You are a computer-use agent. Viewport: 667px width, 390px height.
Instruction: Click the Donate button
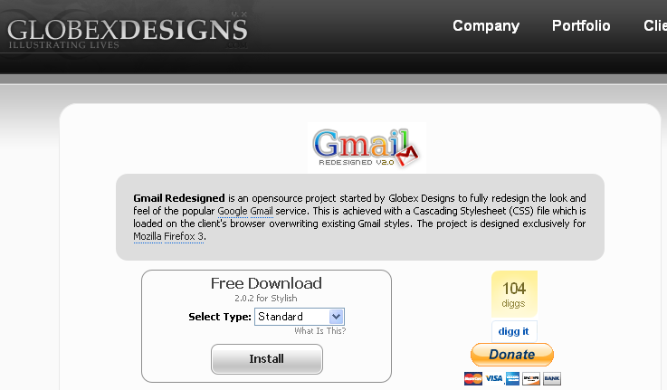[511, 355]
